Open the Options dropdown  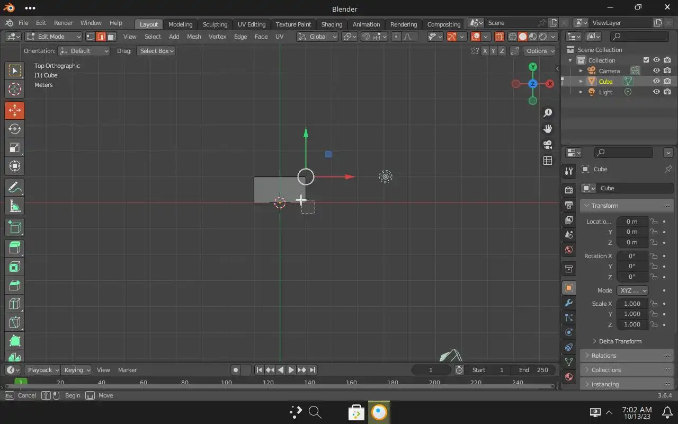pyautogui.click(x=540, y=51)
